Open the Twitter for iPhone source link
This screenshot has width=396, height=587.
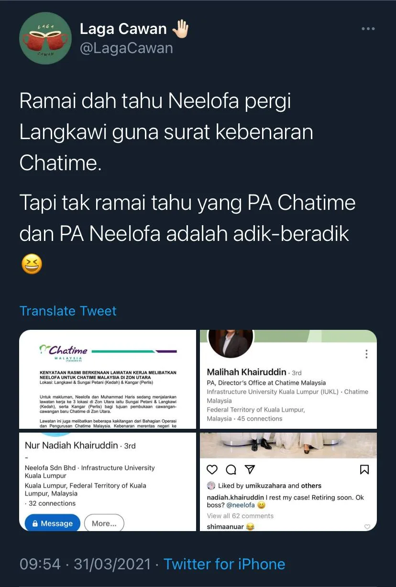tap(224, 564)
